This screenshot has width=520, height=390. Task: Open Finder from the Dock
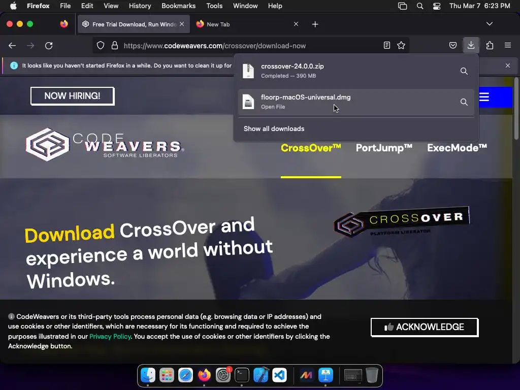pos(148,375)
